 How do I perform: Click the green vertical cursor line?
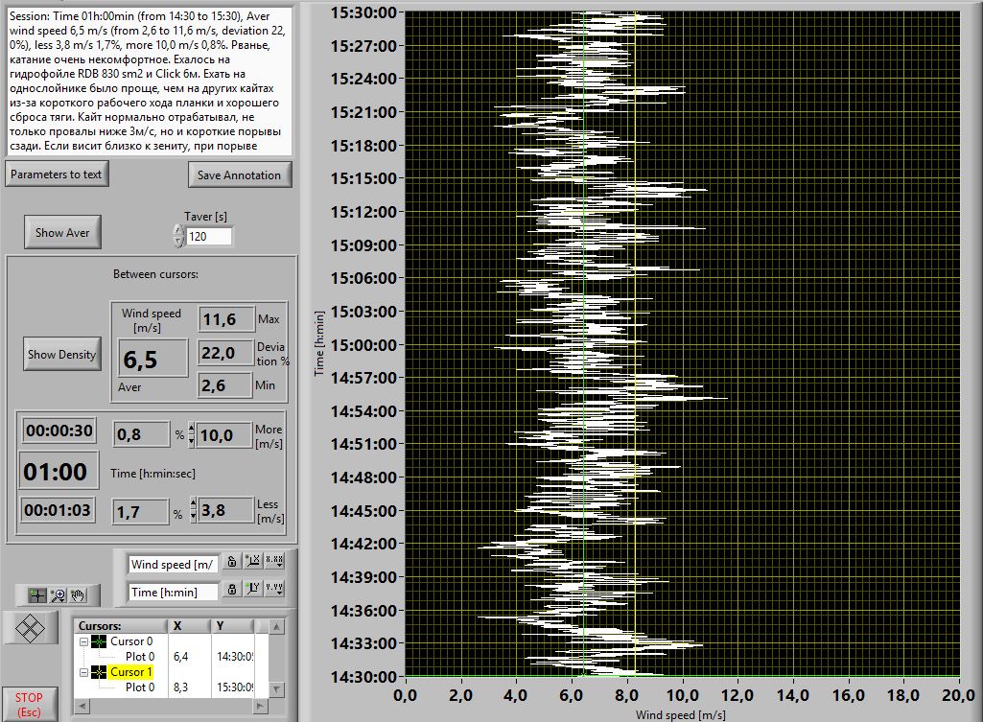[584, 345]
